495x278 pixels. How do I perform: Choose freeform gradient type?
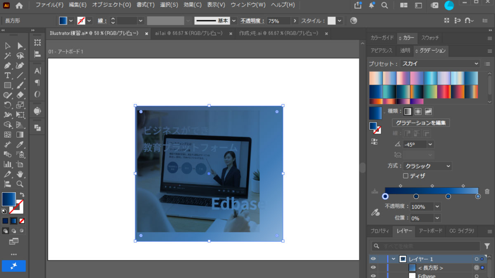(x=428, y=111)
